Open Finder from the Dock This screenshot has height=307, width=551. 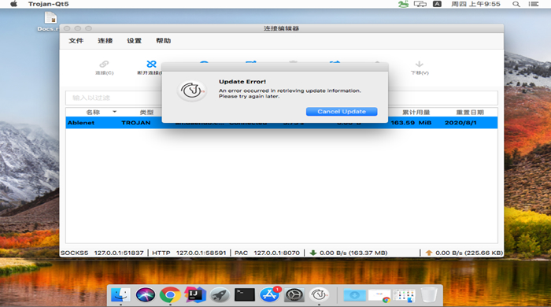[120, 294]
